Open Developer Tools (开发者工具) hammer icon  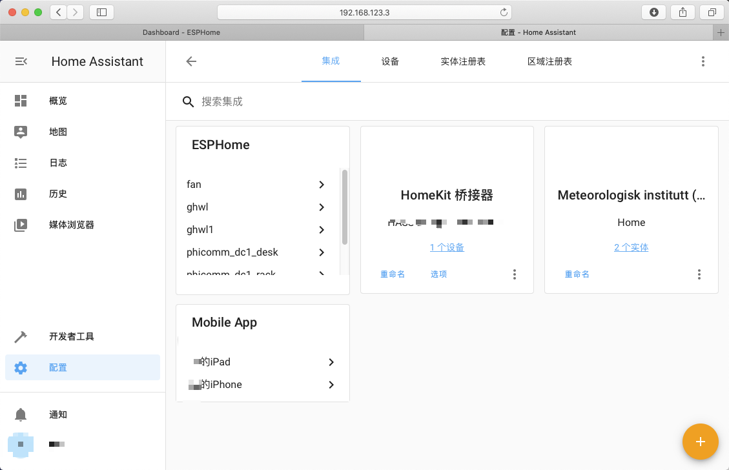click(21, 336)
